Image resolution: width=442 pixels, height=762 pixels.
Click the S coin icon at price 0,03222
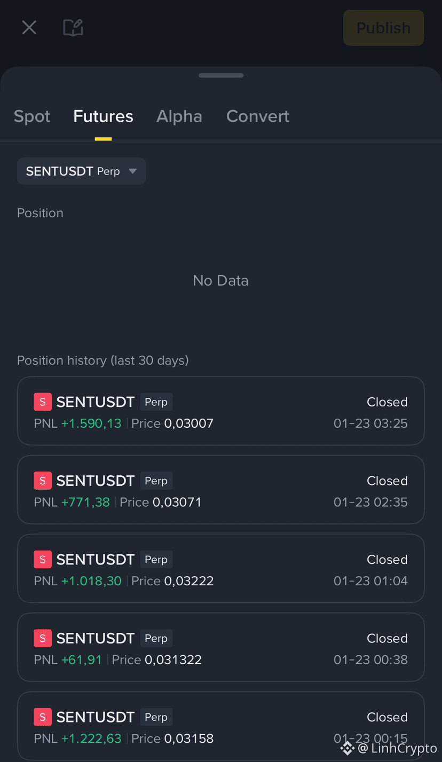coord(43,560)
